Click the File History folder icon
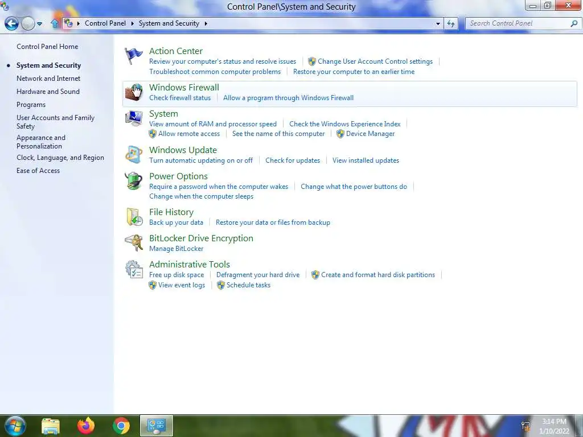This screenshot has width=583, height=437. click(x=134, y=217)
